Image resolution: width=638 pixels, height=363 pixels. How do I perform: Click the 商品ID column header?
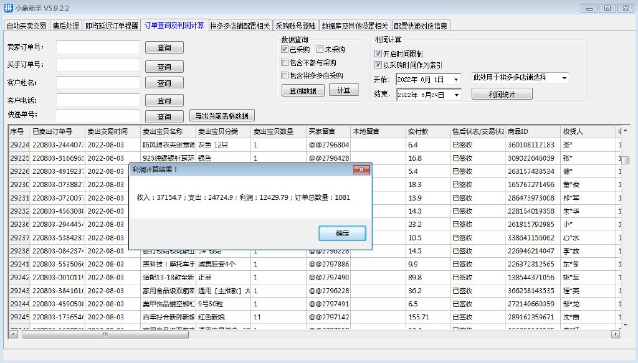tap(533, 131)
